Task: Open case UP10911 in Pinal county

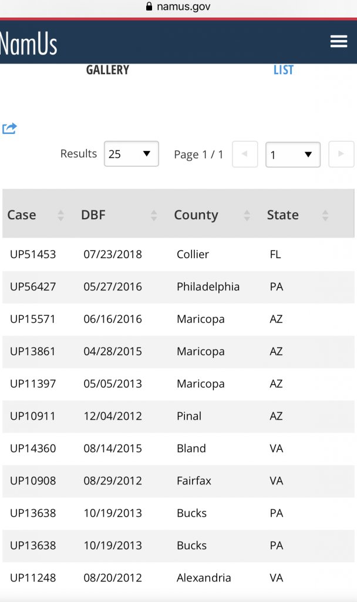Action: [x=33, y=416]
